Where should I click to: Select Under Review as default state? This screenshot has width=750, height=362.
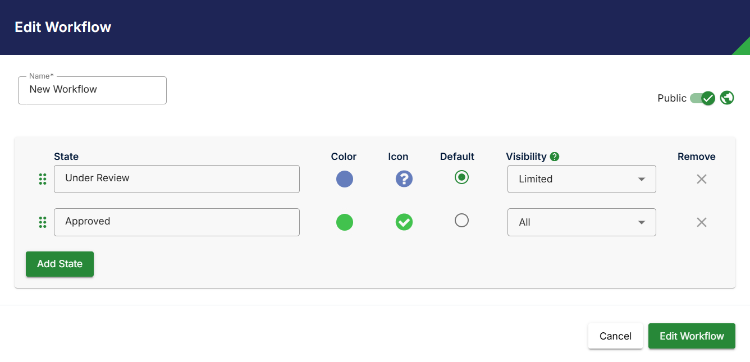461,177
